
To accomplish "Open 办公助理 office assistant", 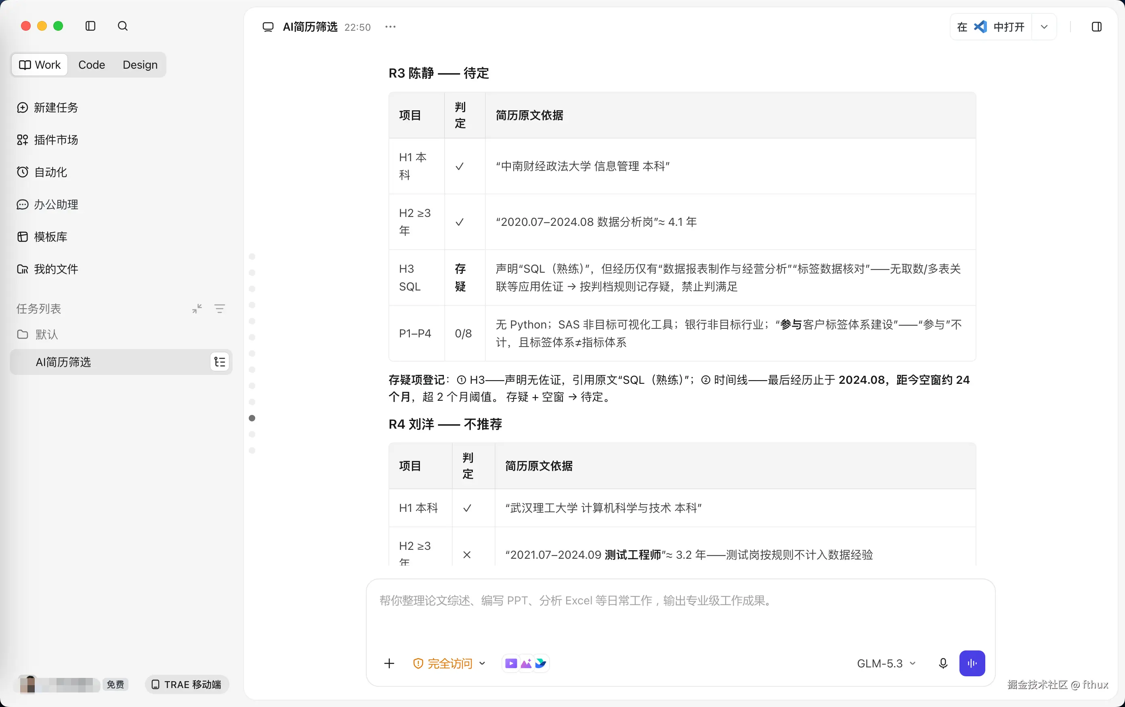I will pos(48,204).
